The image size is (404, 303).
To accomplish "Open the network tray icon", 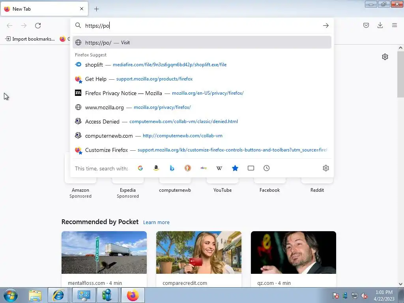I will click(x=355, y=296).
